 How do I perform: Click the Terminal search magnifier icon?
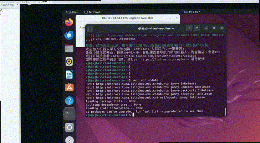(189, 28)
